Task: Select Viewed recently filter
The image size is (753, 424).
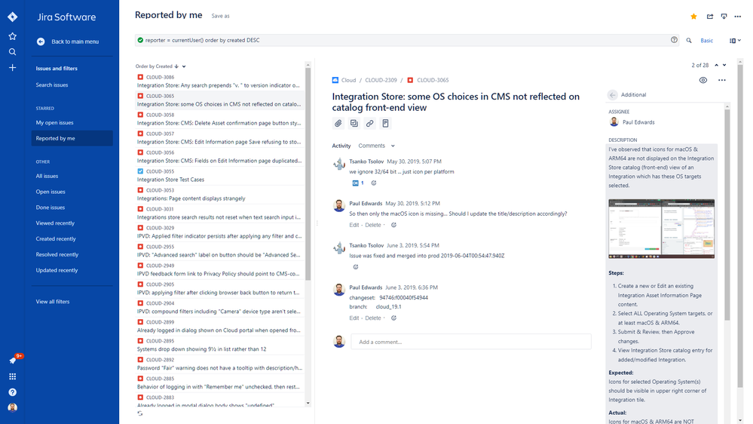Action: click(x=55, y=223)
